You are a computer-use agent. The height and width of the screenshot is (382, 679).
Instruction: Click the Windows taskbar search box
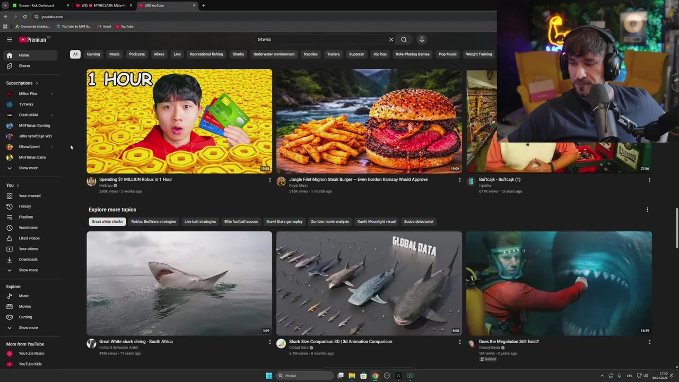[306, 376]
